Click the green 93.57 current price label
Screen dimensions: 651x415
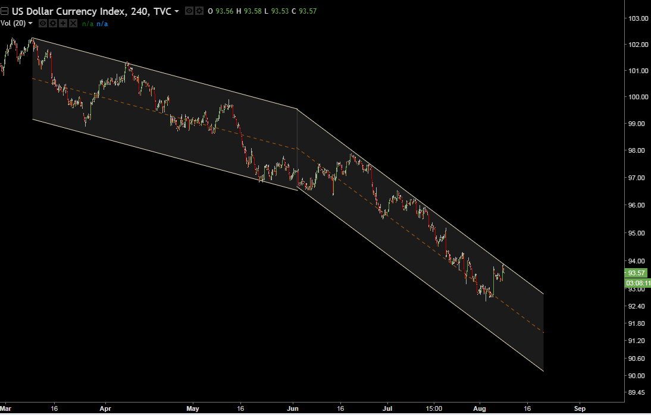(x=636, y=273)
